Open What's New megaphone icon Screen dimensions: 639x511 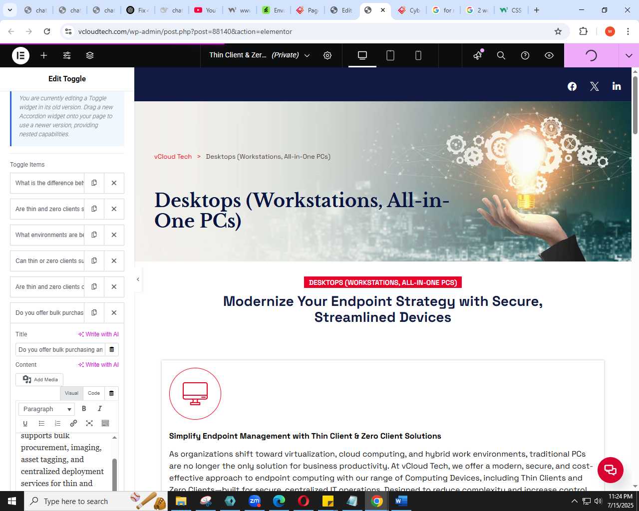(x=478, y=55)
